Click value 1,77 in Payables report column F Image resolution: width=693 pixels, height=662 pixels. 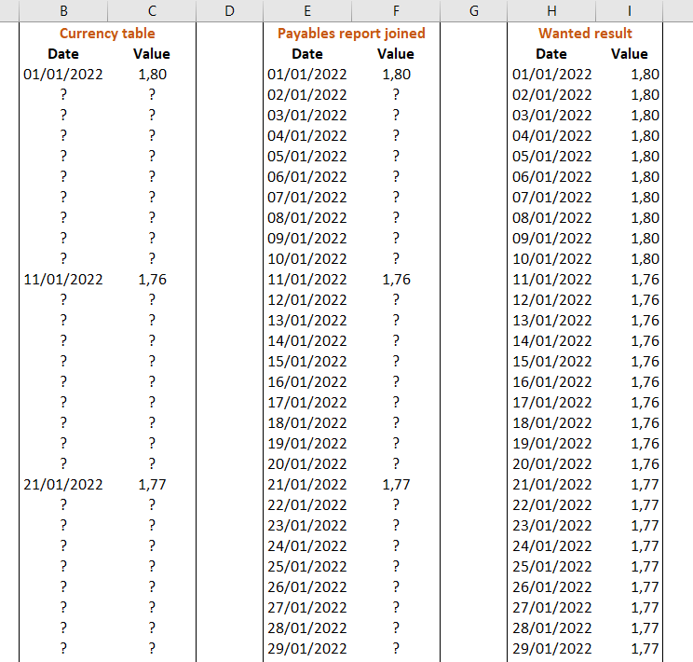click(396, 485)
